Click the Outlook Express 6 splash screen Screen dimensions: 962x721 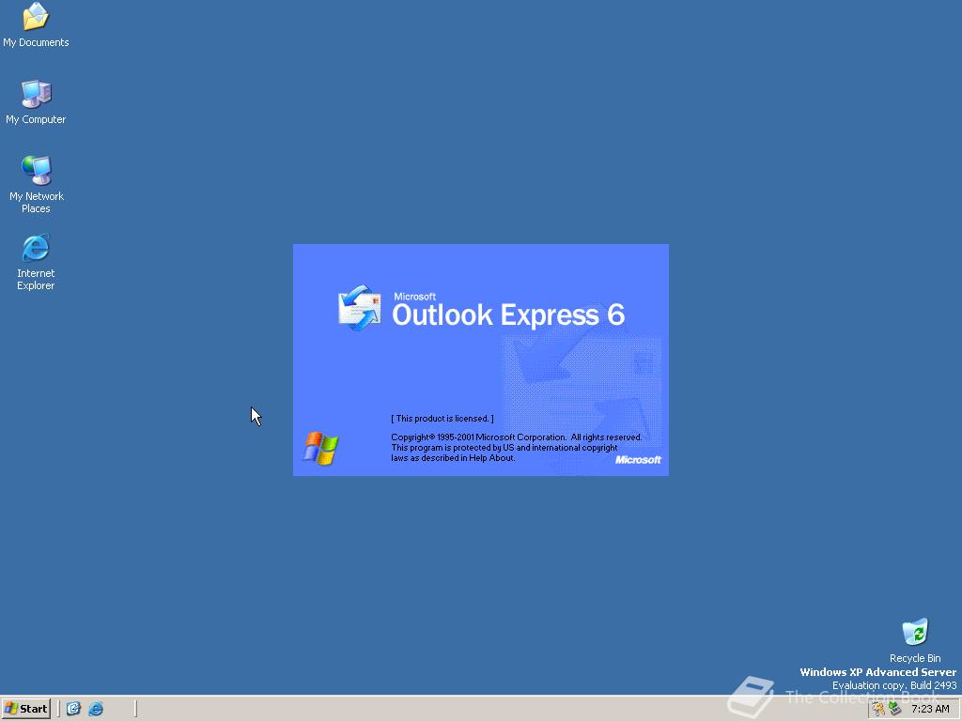[481, 360]
